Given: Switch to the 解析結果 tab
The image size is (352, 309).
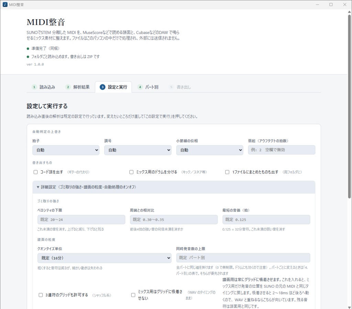Looking at the screenshot, I should pyautogui.click(x=78, y=87).
